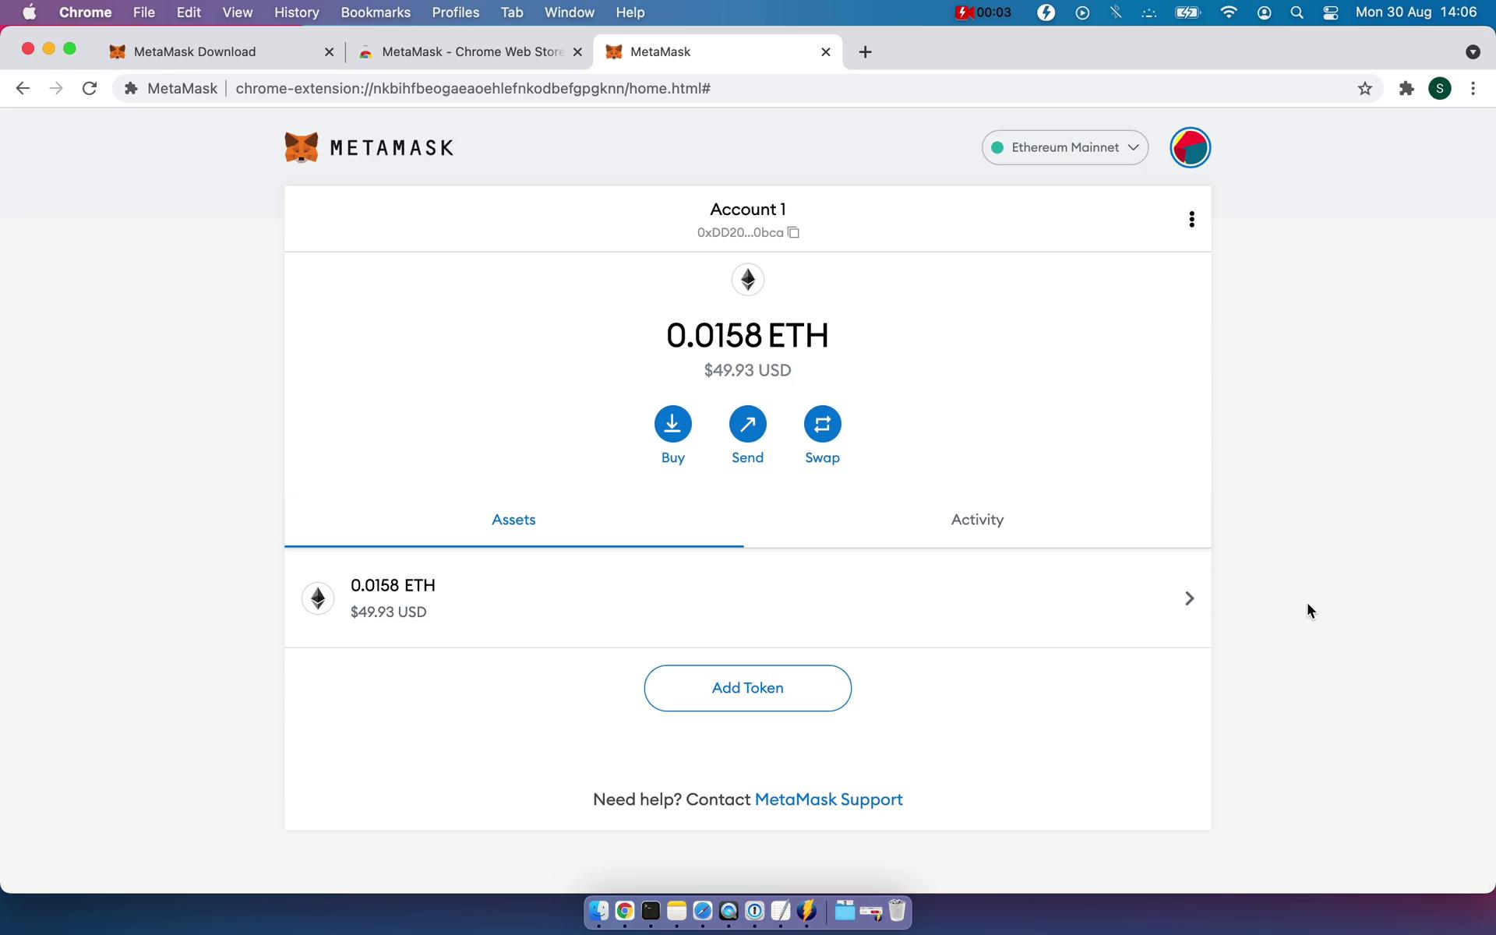
Task: Click the Ethereum logo in account balance
Action: [747, 279]
